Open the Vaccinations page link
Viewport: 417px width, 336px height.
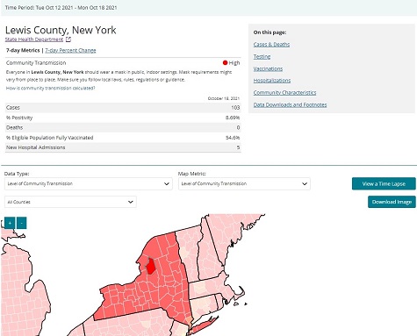[268, 68]
